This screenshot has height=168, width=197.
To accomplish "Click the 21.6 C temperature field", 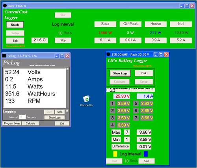I will point(40,40).
